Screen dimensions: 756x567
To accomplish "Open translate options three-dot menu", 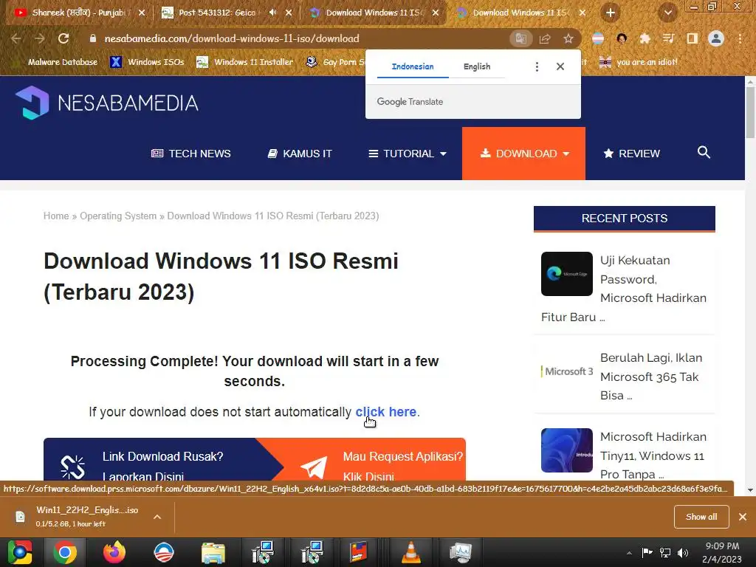I will pyautogui.click(x=537, y=66).
